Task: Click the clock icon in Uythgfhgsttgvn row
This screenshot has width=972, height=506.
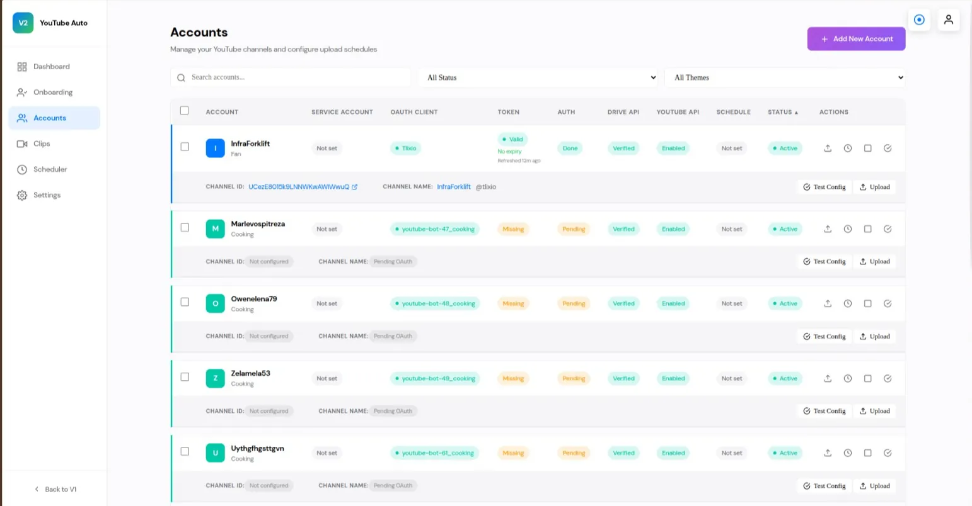Action: tap(848, 453)
